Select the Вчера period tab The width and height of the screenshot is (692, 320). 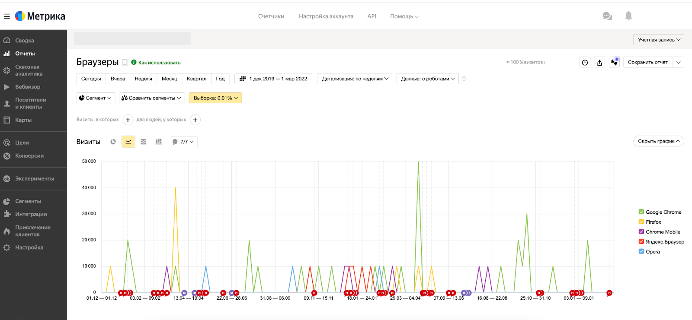118,79
